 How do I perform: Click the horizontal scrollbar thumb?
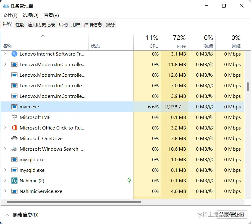74,202
